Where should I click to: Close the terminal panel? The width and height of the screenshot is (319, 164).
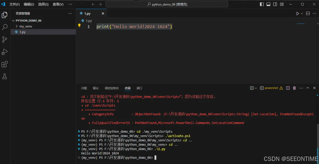pyautogui.click(x=314, y=88)
